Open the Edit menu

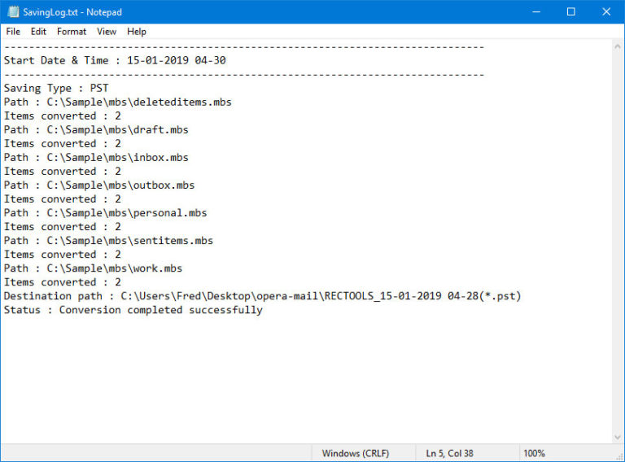point(38,32)
